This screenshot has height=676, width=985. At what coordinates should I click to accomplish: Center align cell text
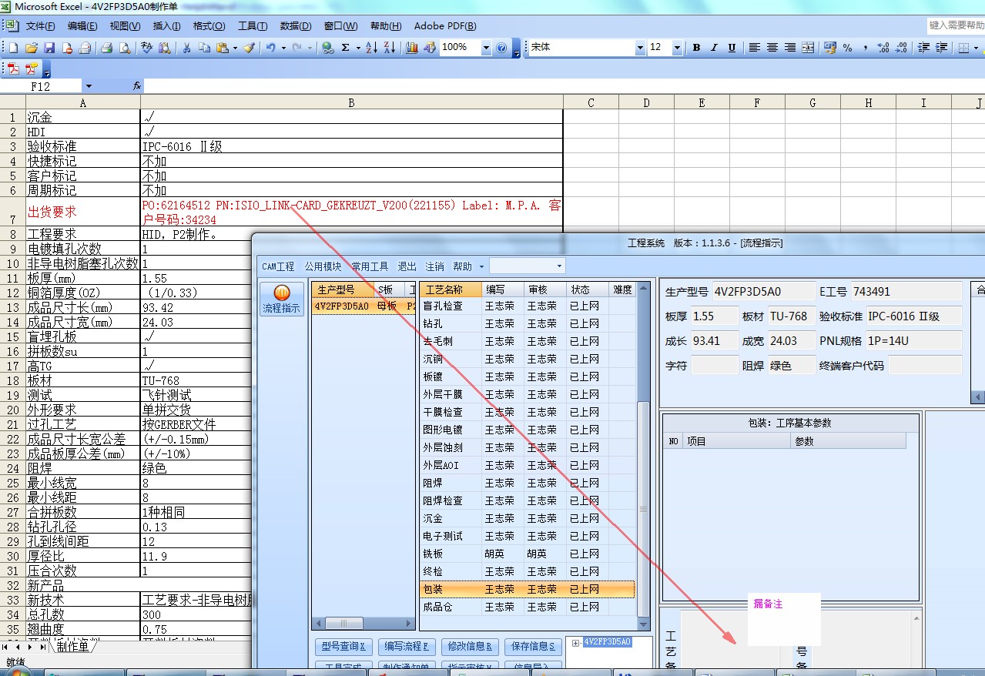coord(772,48)
